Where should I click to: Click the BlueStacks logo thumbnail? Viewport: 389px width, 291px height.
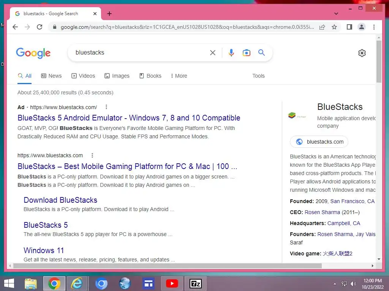tap(297, 116)
